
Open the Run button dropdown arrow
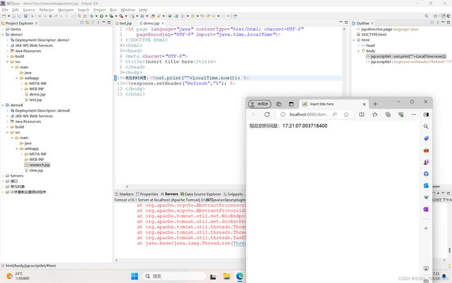[x=106, y=16]
